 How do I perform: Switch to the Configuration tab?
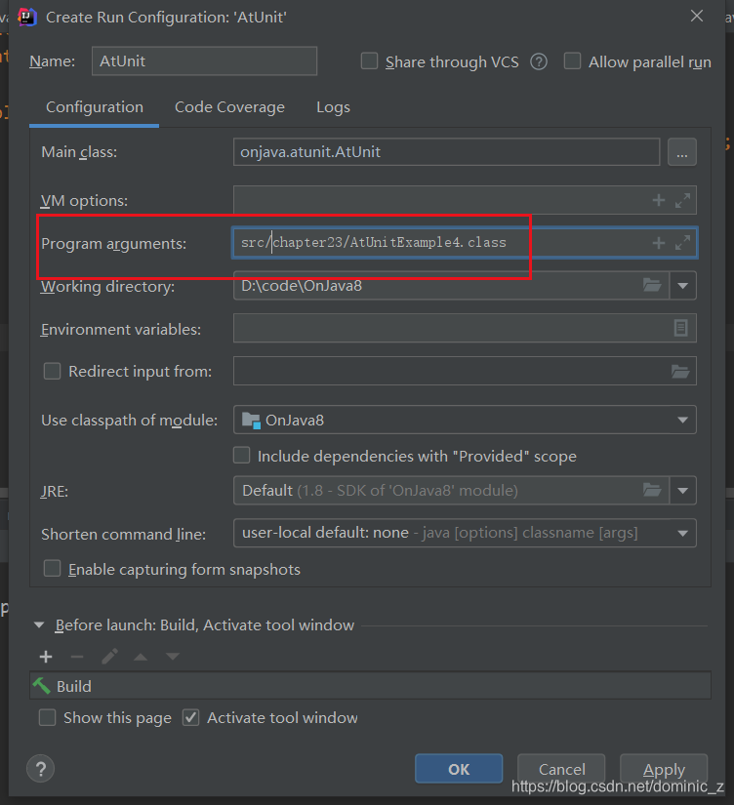pos(95,107)
